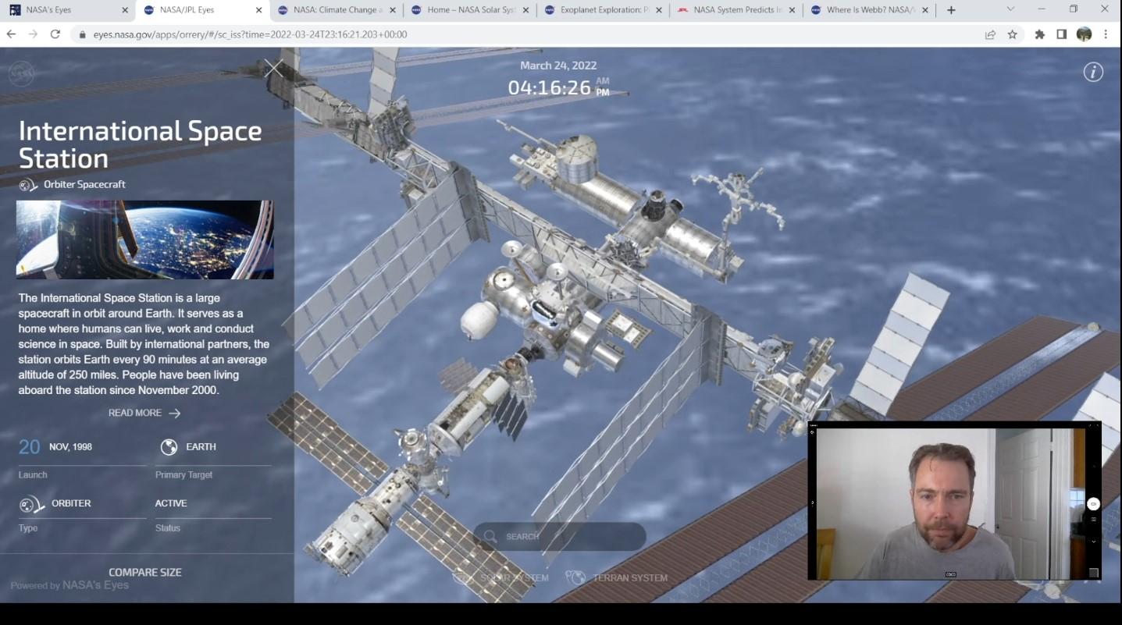Image resolution: width=1122 pixels, height=625 pixels.
Task: Click the browser side panel icon
Action: pos(1061,34)
